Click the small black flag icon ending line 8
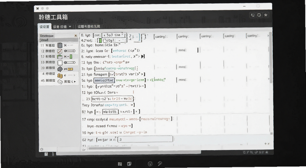306x168 pixels. (x=143, y=57)
